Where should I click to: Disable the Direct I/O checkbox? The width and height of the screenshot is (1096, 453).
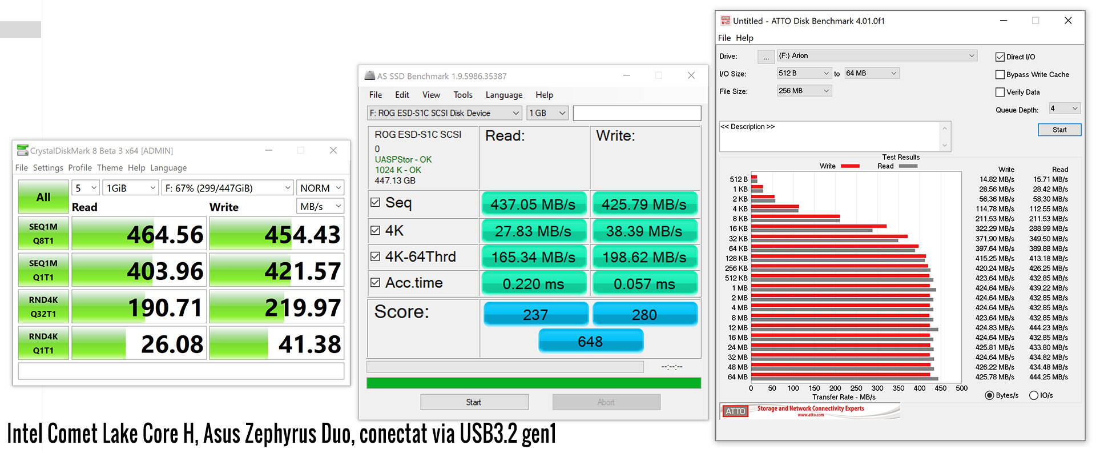point(1000,57)
